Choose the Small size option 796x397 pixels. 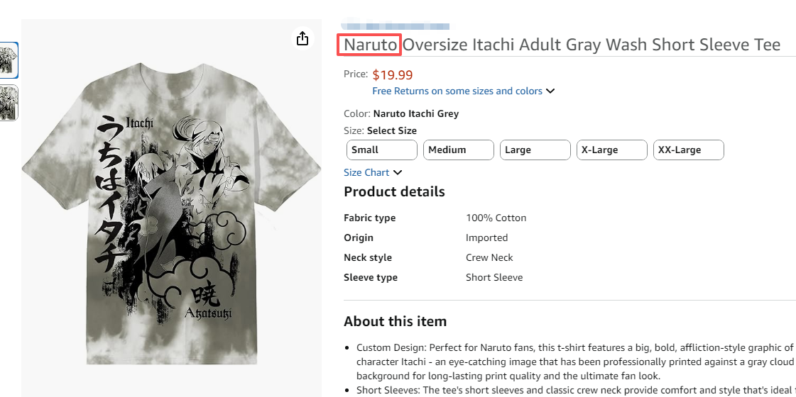381,150
